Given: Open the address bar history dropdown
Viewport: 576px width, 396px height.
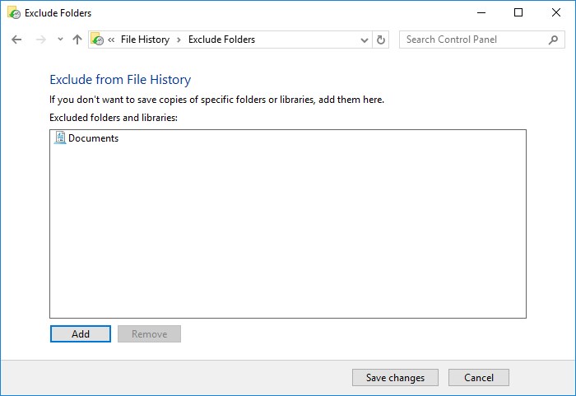Looking at the screenshot, I should click(364, 40).
